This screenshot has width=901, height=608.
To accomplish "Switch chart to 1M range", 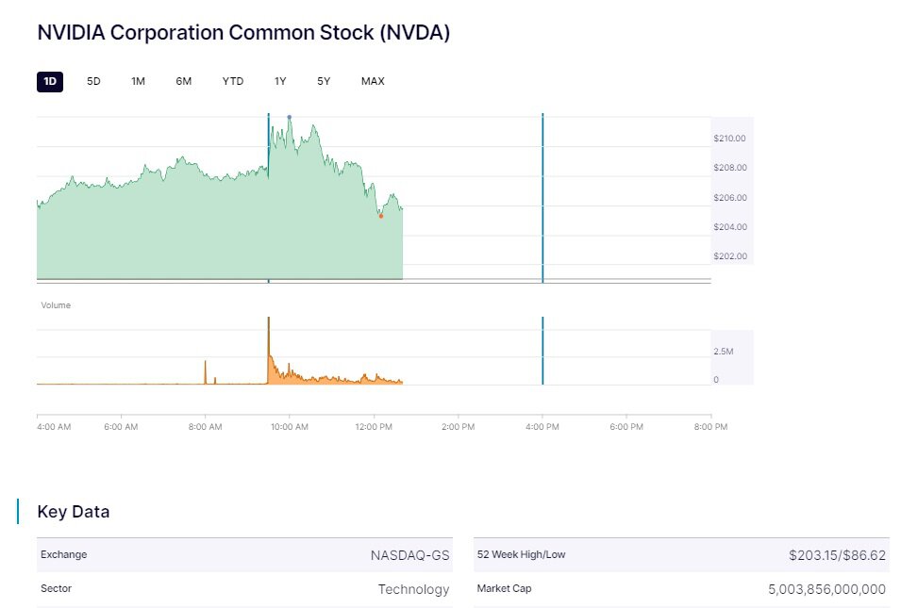I will (x=138, y=81).
